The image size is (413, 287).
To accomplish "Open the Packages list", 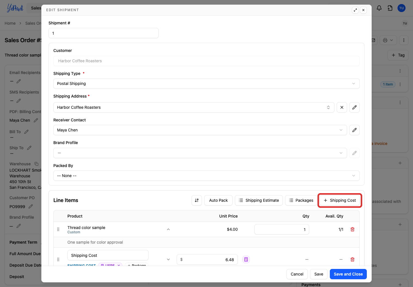I will pyautogui.click(x=301, y=200).
